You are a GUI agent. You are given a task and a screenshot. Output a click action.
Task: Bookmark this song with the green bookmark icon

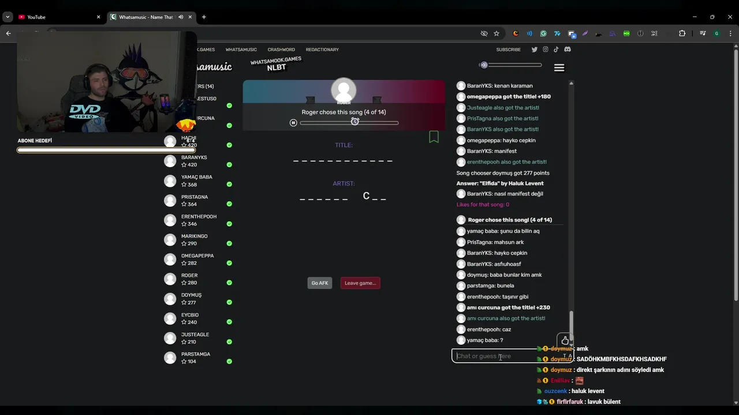point(434,137)
